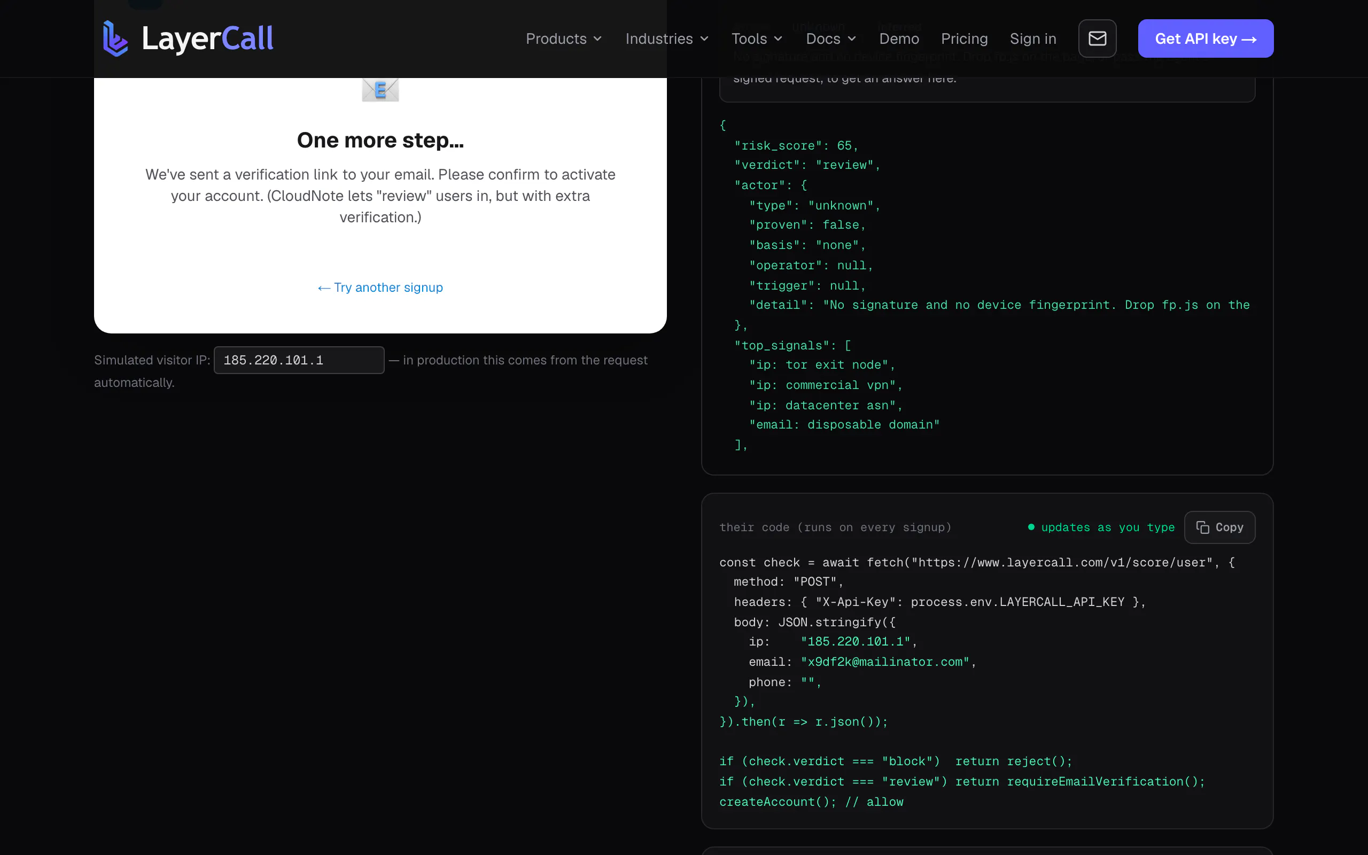The height and width of the screenshot is (855, 1368).
Task: Click Sign in in the navigation
Action: click(x=1033, y=38)
